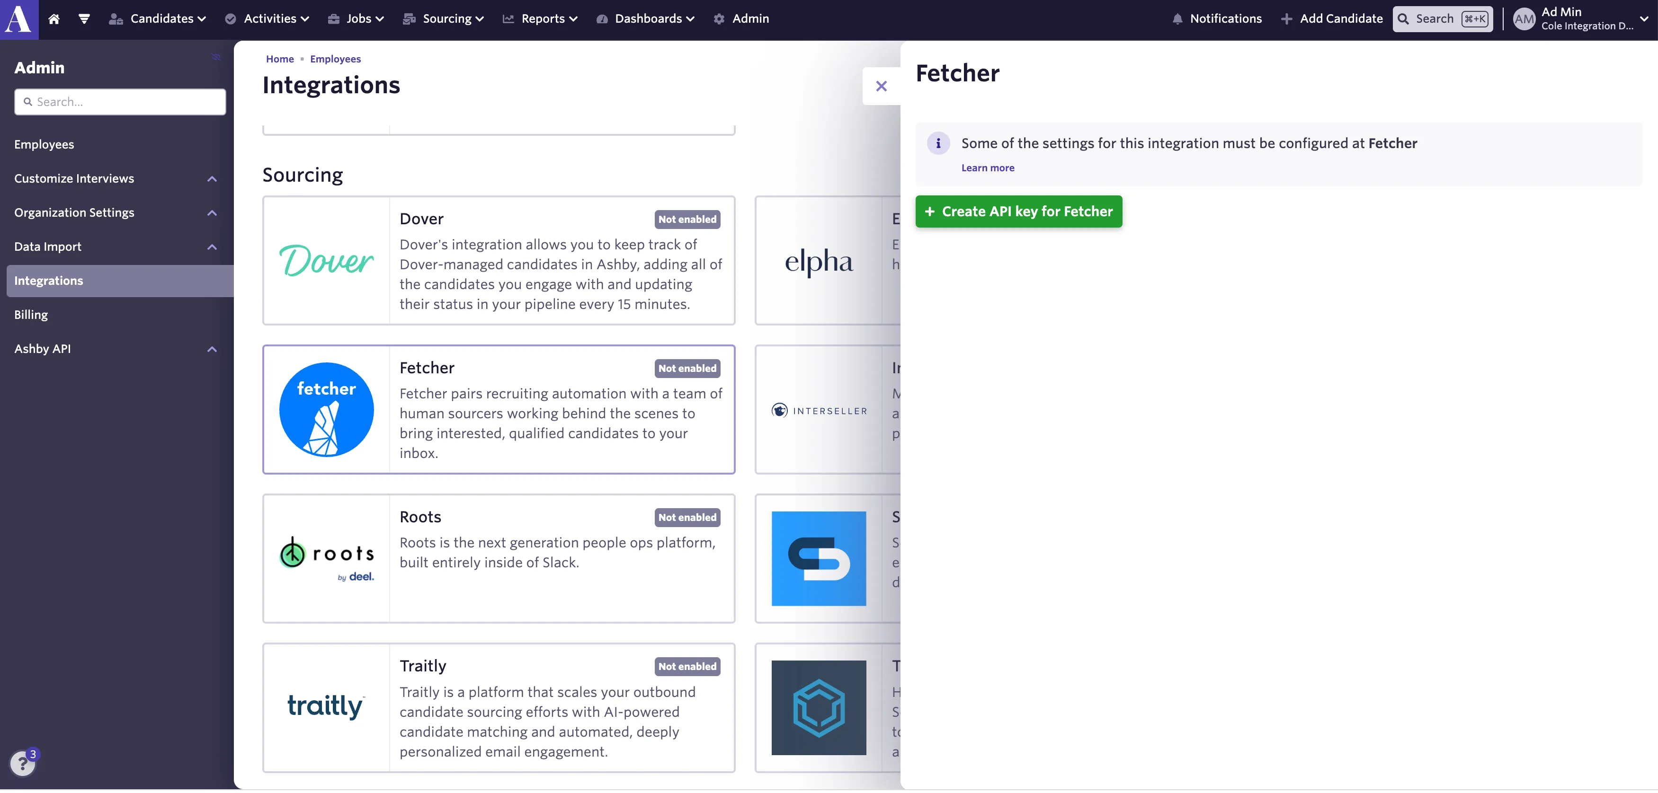The width and height of the screenshot is (1658, 793).
Task: Expand Ashby API section chevron
Action: tap(212, 349)
